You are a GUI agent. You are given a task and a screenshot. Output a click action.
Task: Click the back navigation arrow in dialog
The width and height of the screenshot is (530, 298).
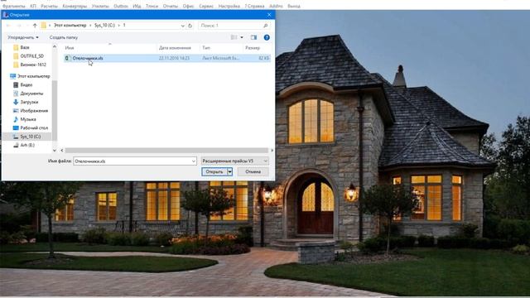[x=8, y=26]
